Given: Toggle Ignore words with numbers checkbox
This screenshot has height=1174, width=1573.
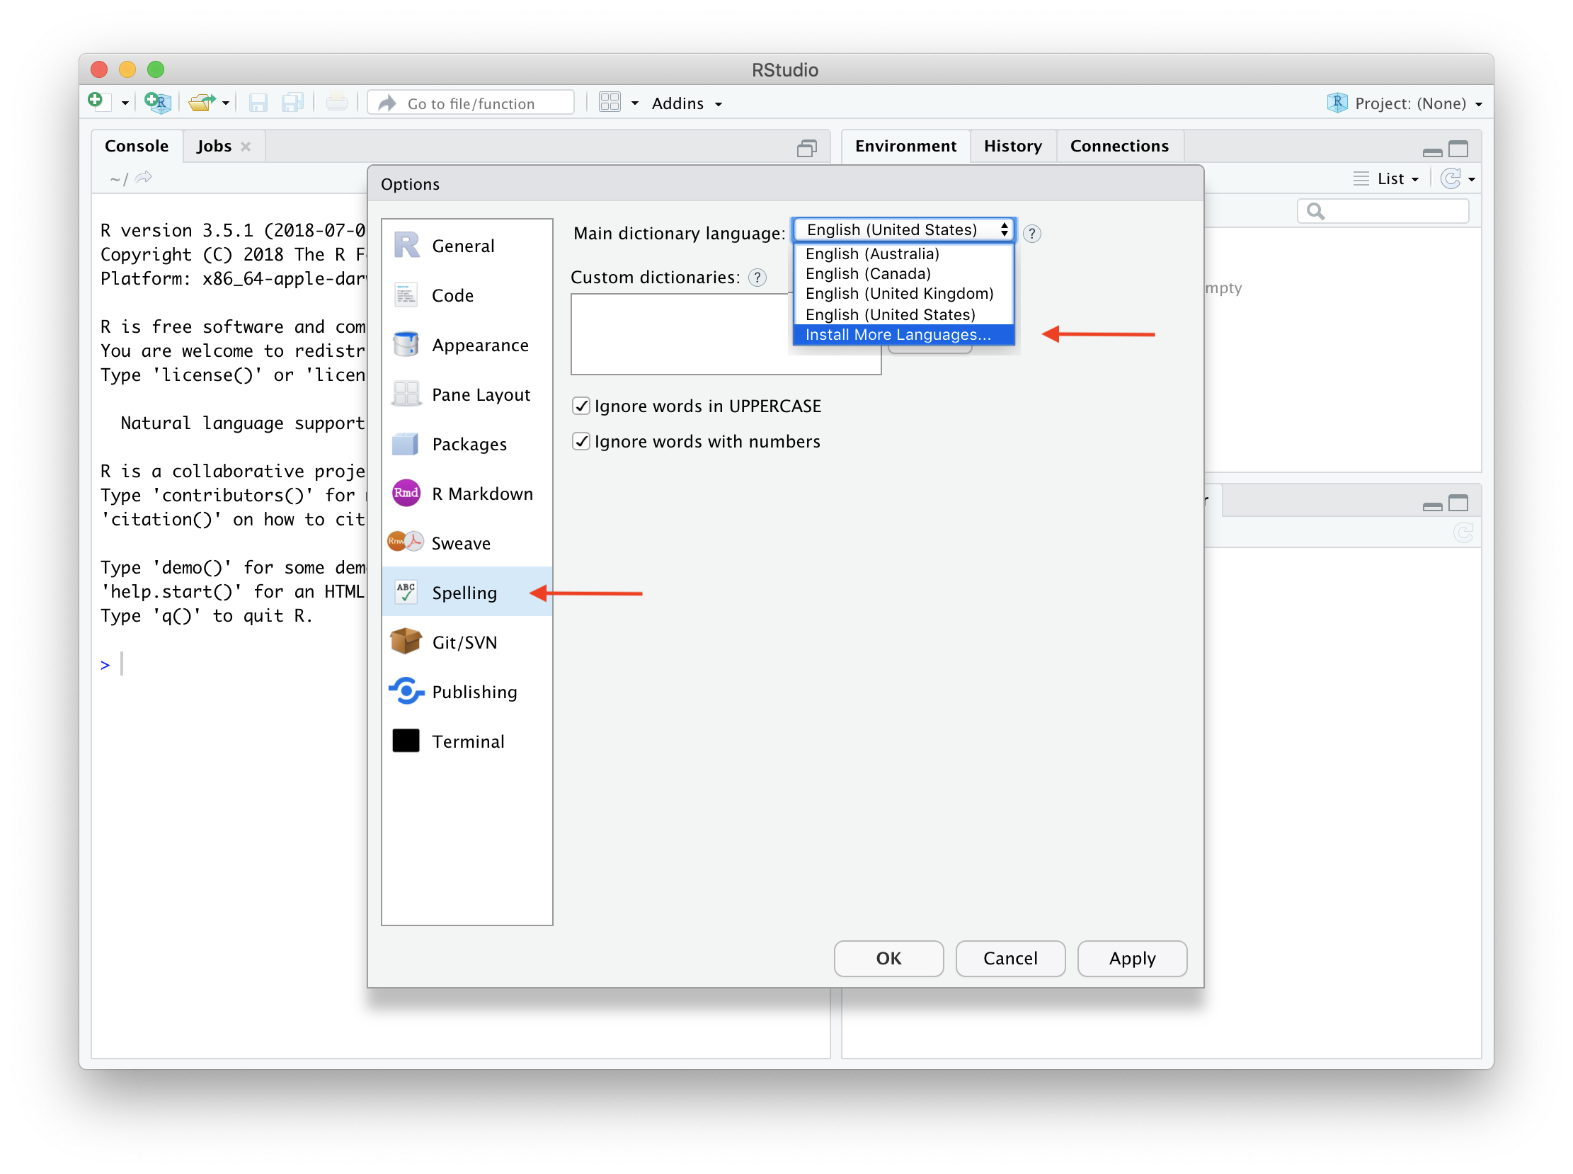Looking at the screenshot, I should pos(579,441).
